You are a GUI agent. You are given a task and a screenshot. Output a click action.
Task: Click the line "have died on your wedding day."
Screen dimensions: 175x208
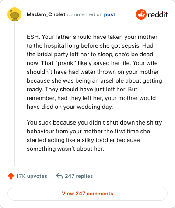tap(70, 107)
